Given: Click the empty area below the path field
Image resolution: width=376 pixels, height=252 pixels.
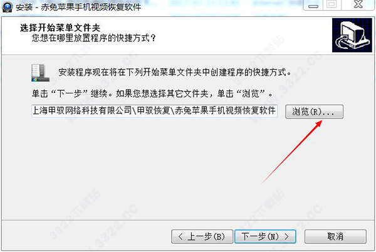Looking at the screenshot, I should (x=154, y=168).
